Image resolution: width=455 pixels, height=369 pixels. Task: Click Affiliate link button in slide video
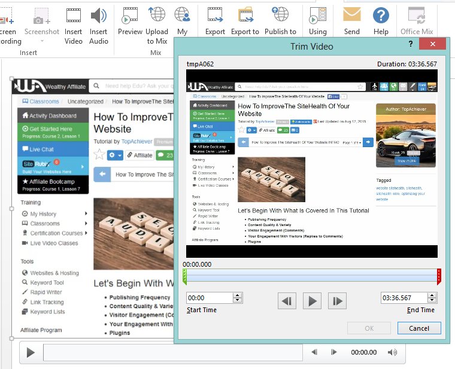pos(139,155)
